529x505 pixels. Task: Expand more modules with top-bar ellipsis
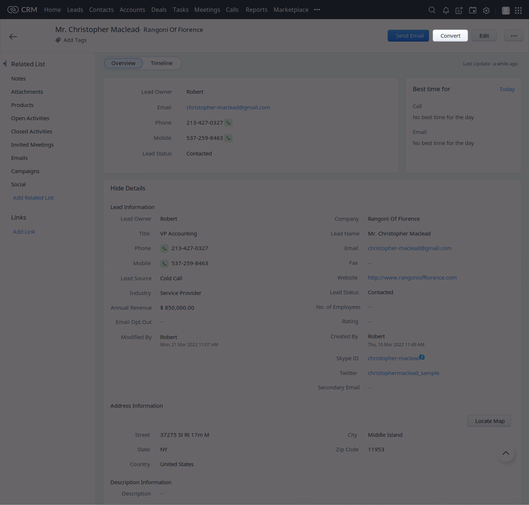coord(317,10)
